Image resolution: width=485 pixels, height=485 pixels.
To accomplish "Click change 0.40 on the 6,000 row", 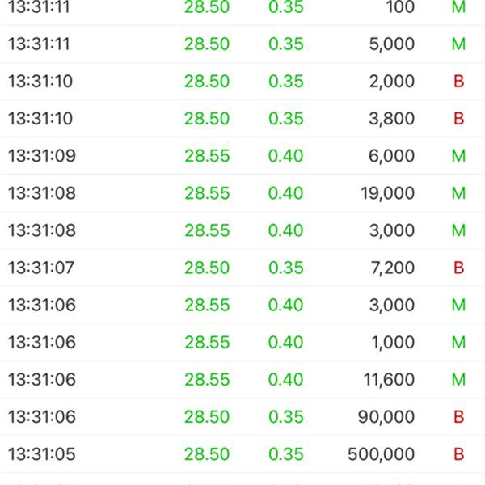I will [x=286, y=155].
